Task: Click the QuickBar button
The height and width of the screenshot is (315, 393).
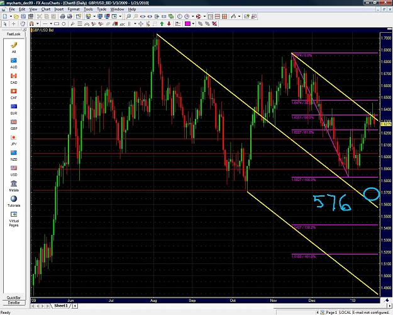Action: pyautogui.click(x=14, y=297)
